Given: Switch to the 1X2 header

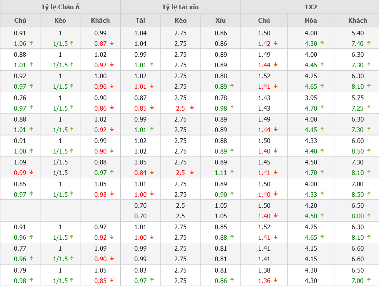Looking at the screenshot, I should [x=310, y=7].
